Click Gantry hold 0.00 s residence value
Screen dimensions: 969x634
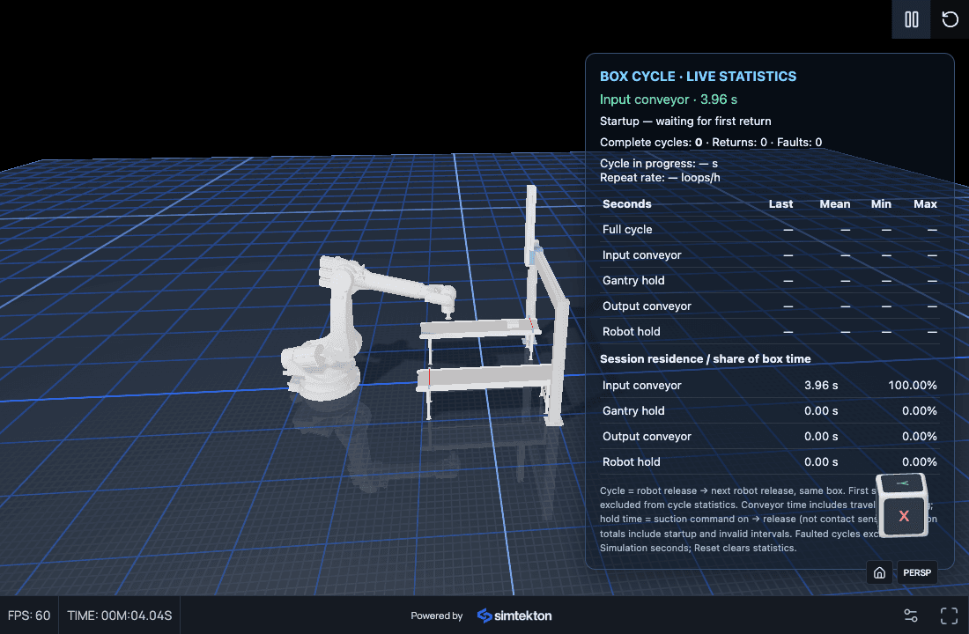click(821, 411)
